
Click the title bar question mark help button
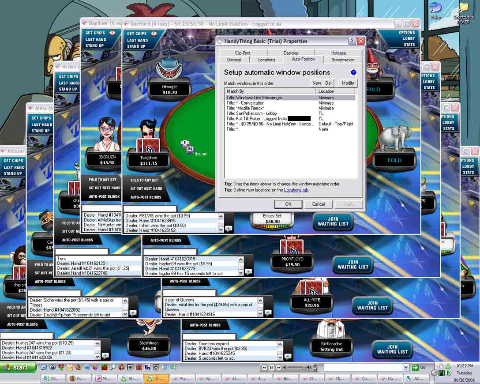pos(352,41)
